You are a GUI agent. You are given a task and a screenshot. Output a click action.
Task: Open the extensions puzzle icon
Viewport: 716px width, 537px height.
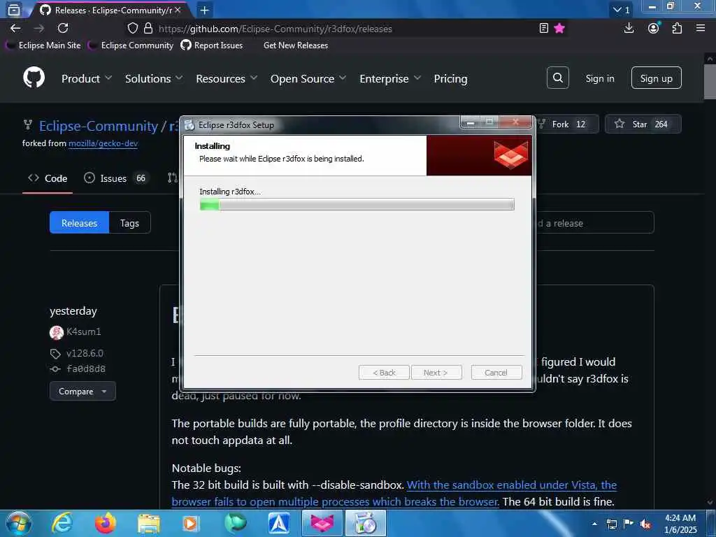coord(677,28)
